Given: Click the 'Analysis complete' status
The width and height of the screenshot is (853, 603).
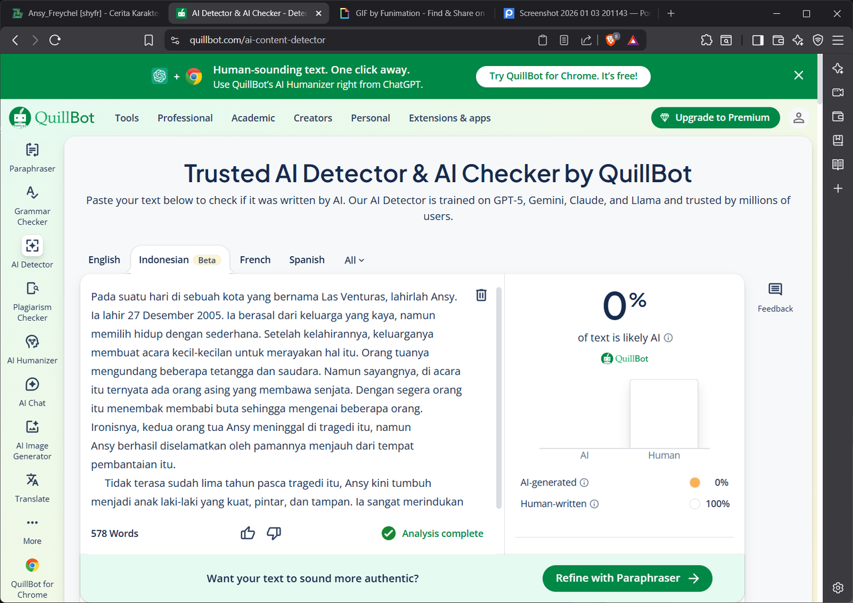Looking at the screenshot, I should point(432,533).
